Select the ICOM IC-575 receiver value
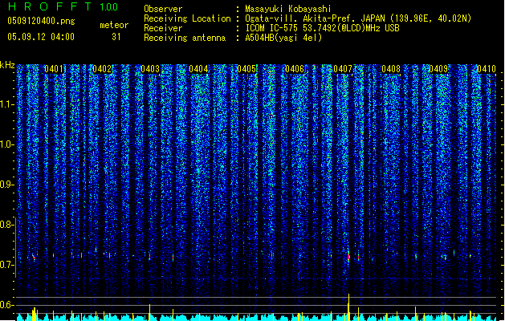 [x=323, y=28]
